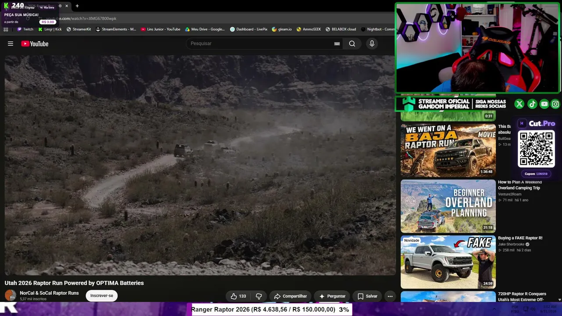Go to the YouTube home logo
This screenshot has width=562, height=316.
click(35, 43)
